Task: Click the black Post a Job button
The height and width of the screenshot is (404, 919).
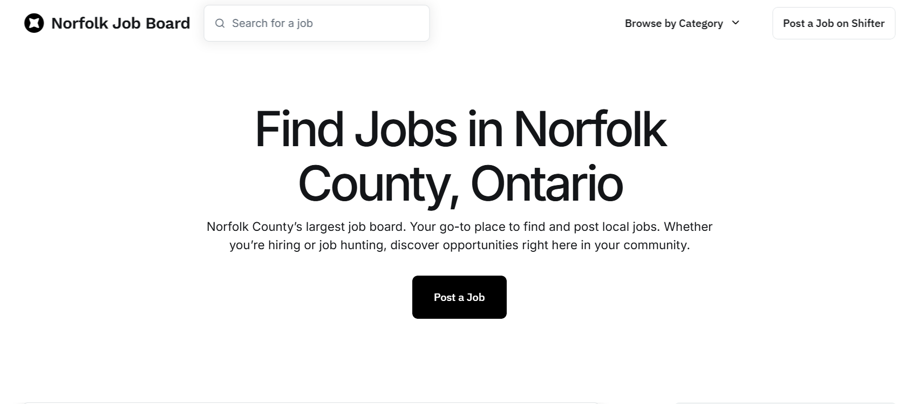Action: coord(459,297)
